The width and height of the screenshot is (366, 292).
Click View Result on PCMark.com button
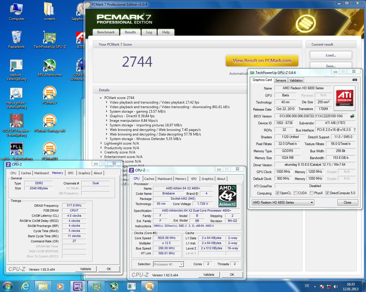[x=262, y=60]
